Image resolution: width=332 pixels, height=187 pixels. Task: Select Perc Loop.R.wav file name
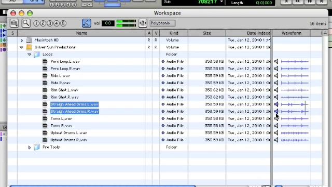[x=65, y=69]
